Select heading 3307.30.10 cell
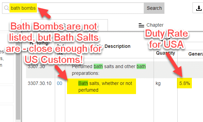Viewport: 203px width, 122px height. [40, 83]
